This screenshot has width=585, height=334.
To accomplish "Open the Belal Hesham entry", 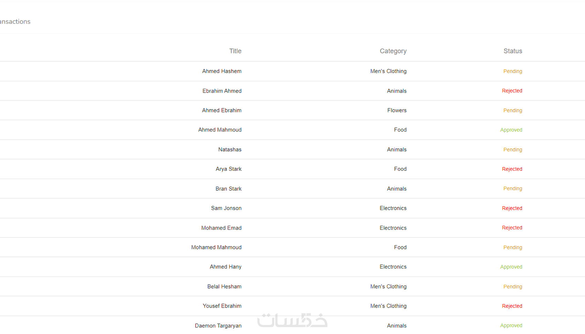I will tap(224, 286).
